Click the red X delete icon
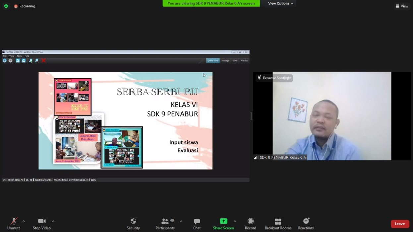This screenshot has width=413, height=232. click(x=43, y=61)
